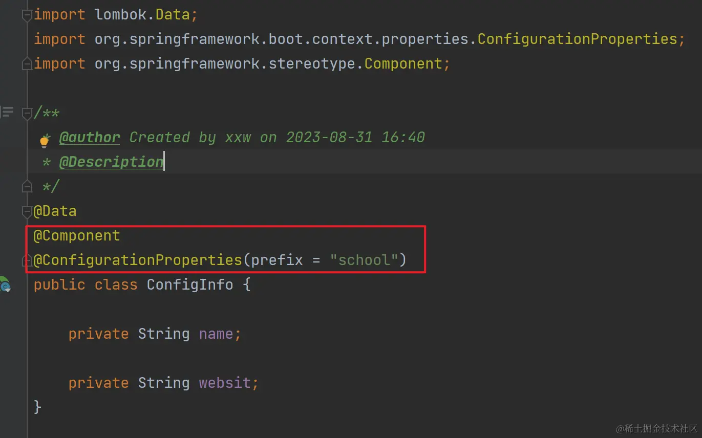Image resolution: width=702 pixels, height=438 pixels.
Task: Click the prefix attribute name
Action: pos(277,260)
